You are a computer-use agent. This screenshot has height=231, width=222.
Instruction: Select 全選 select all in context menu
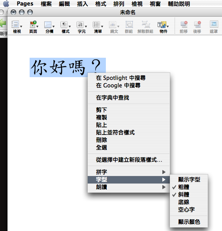[x=129, y=147]
